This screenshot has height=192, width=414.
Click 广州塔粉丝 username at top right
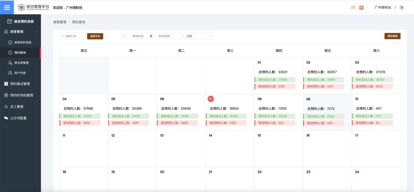click(x=383, y=7)
